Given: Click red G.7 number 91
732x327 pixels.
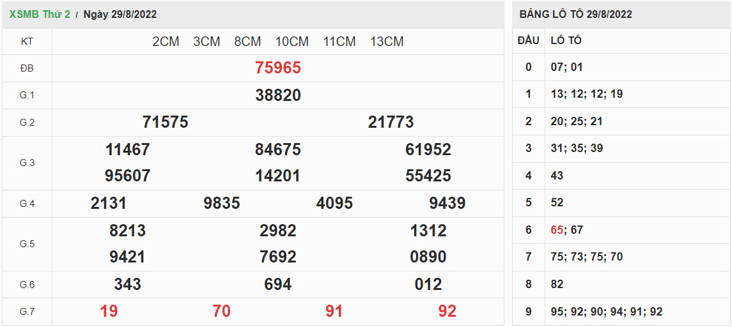Looking at the screenshot, I should point(334,311).
